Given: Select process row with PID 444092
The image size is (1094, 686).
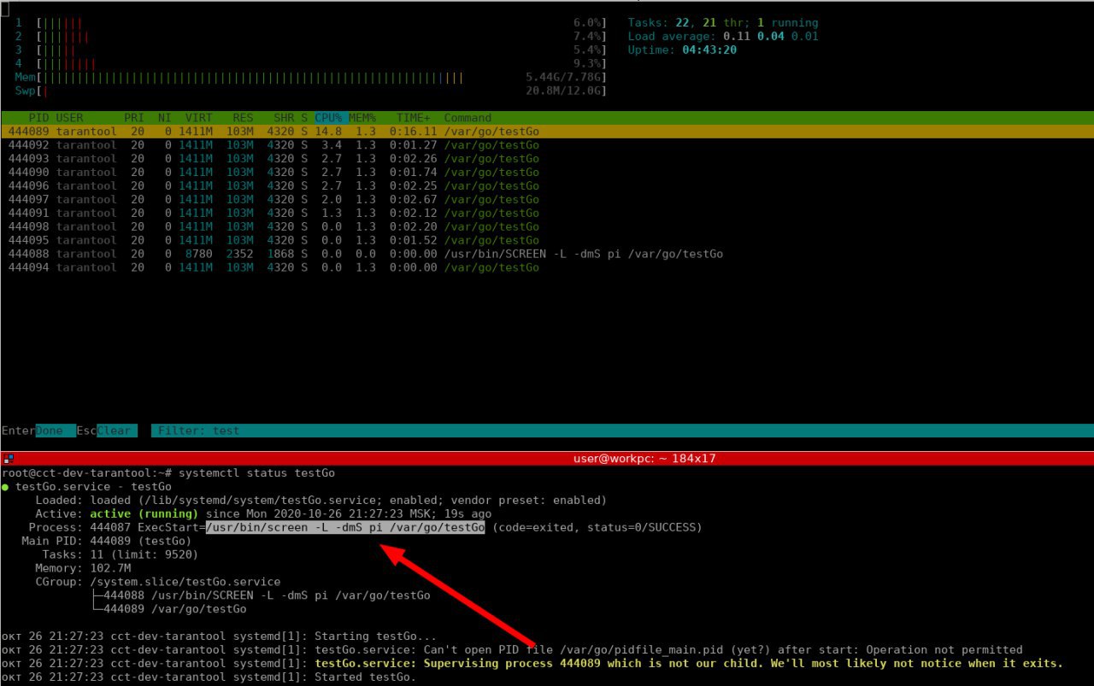Looking at the screenshot, I should [x=547, y=145].
